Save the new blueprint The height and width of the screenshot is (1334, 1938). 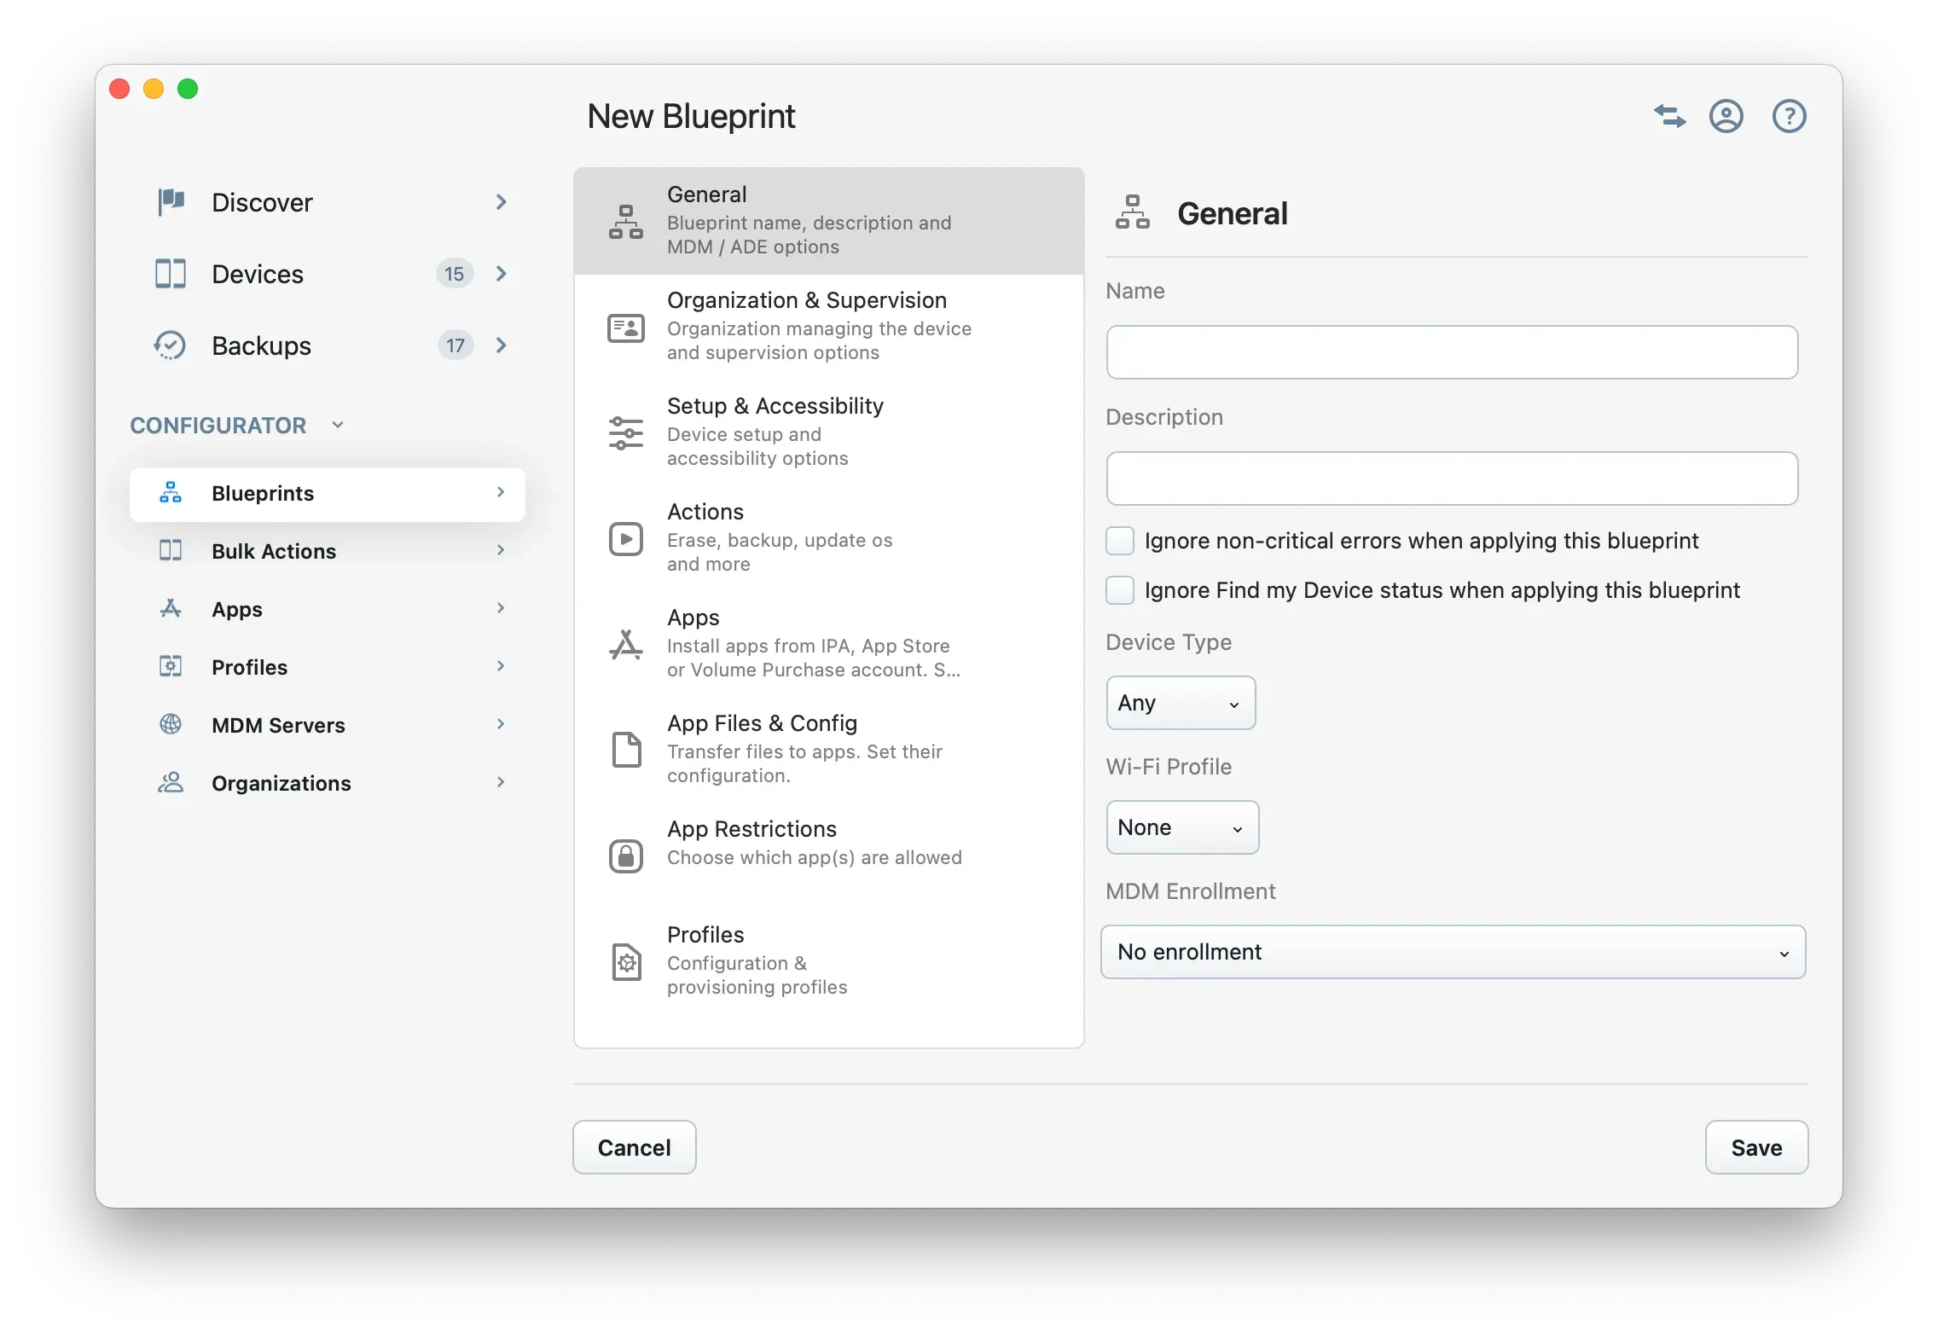[x=1755, y=1147]
